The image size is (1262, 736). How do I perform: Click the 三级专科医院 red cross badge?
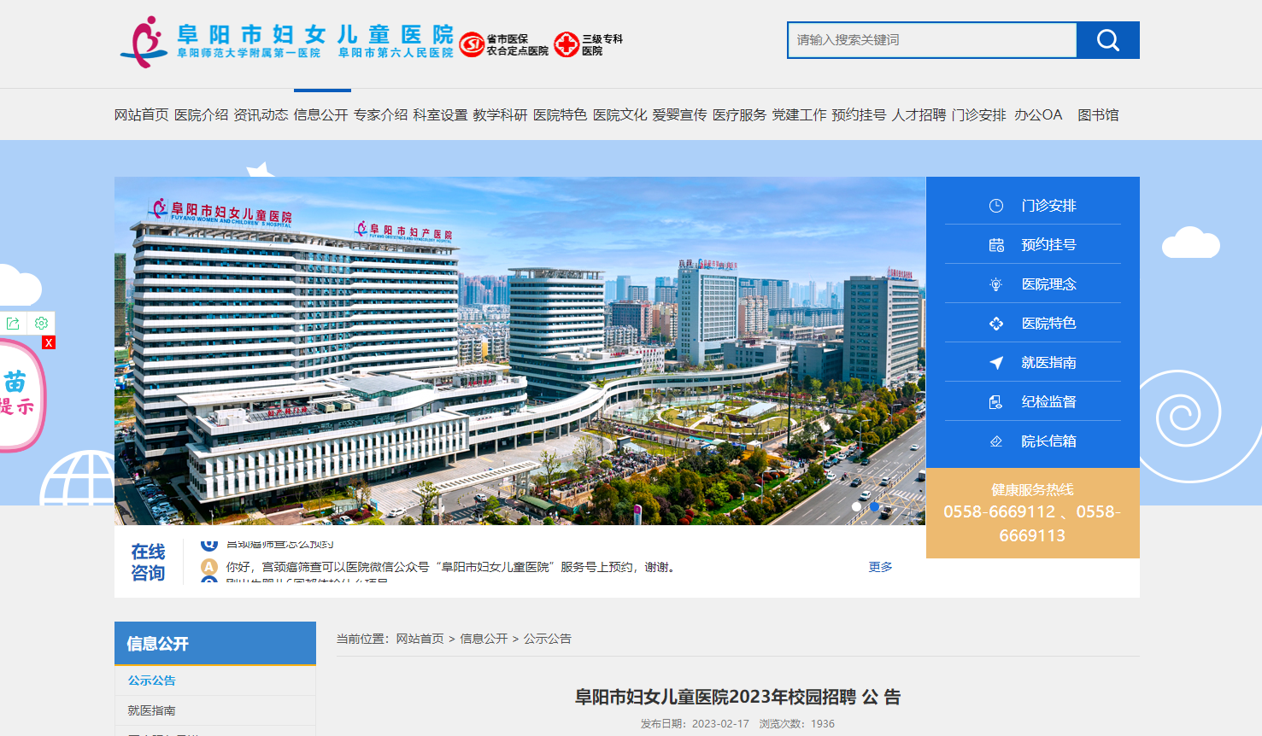[566, 44]
